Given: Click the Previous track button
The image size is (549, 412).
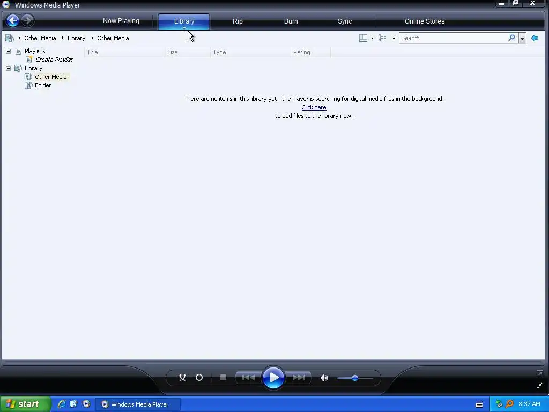Looking at the screenshot, I should [249, 378].
